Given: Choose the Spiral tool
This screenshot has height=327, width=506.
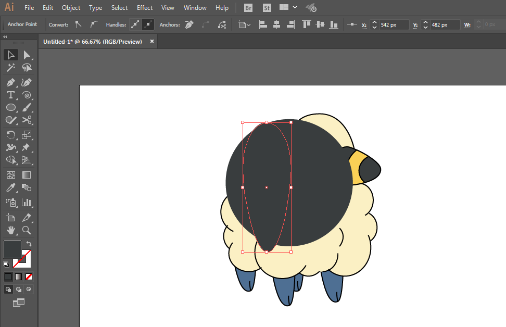Looking at the screenshot, I should click(x=27, y=95).
